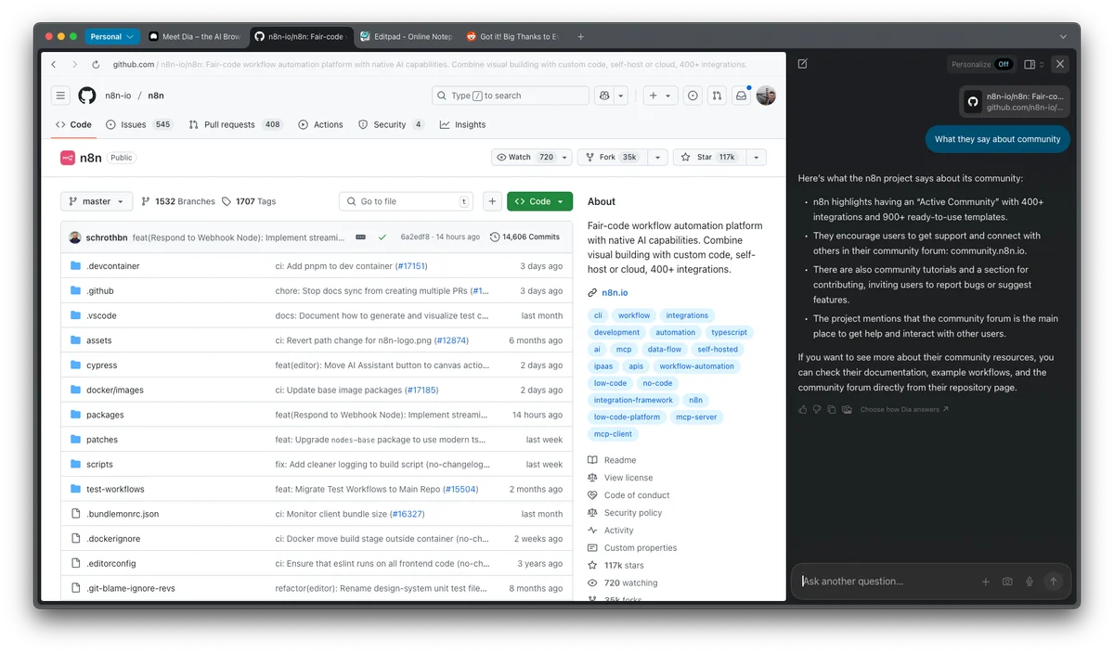This screenshot has width=1114, height=653.
Task: Capture a screenshot with camera icon
Action: pyautogui.click(x=1007, y=582)
